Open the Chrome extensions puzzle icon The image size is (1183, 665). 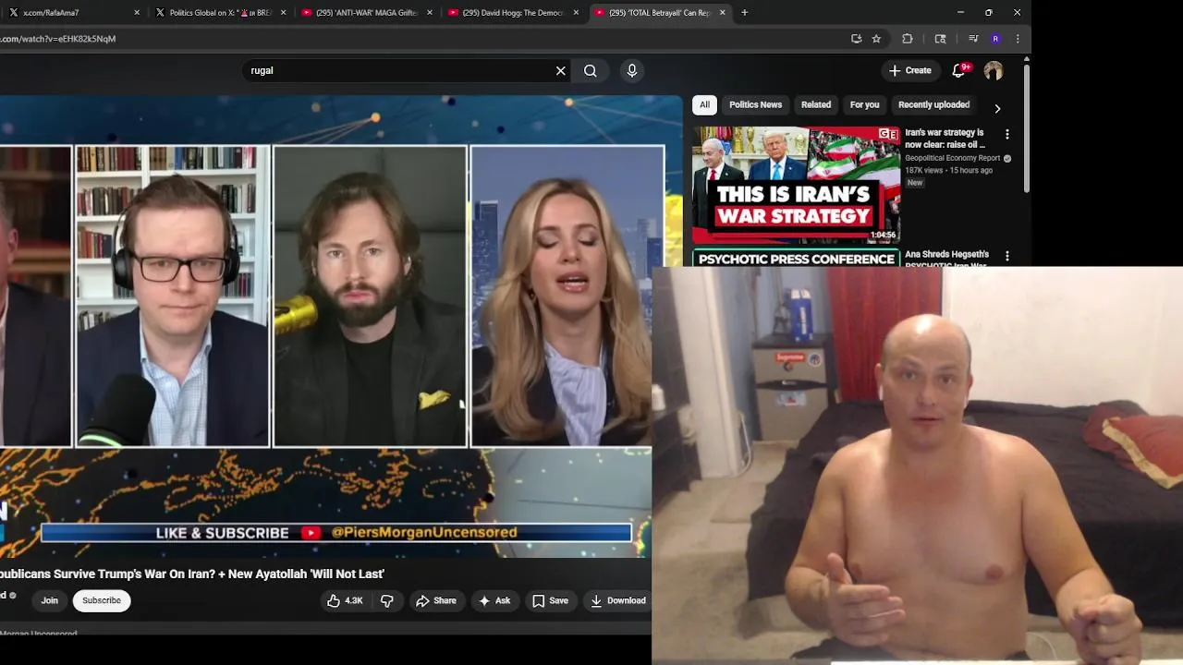(x=907, y=39)
